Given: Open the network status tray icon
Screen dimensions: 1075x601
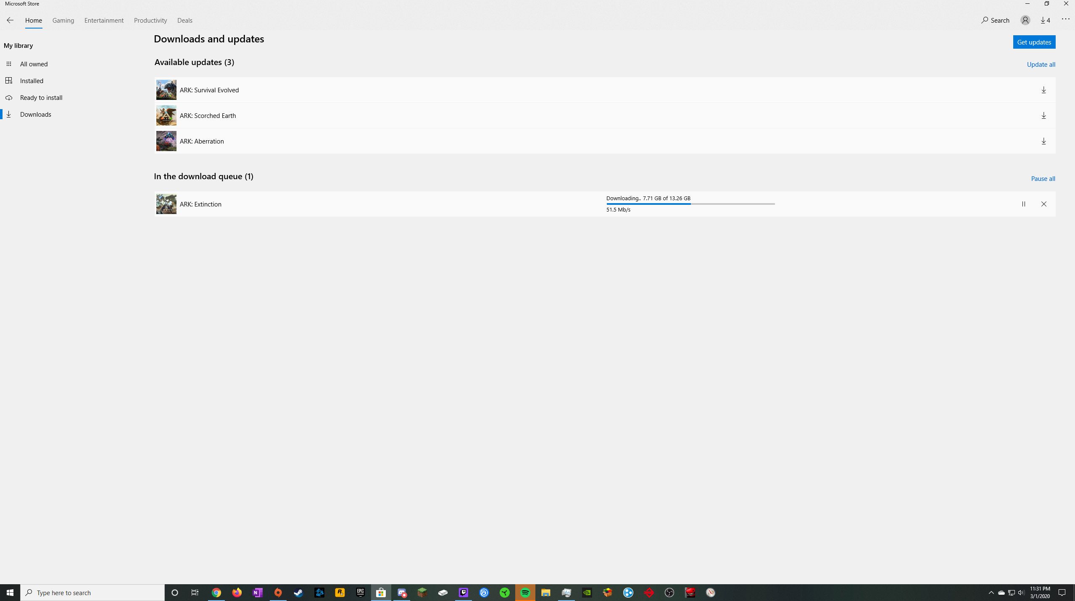Looking at the screenshot, I should coord(1012,593).
